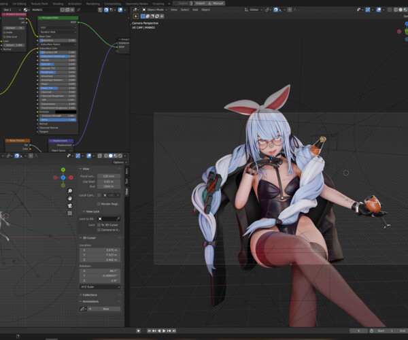The height and width of the screenshot is (340, 408).
Task: Collapse the View panel section
Action: (x=80, y=169)
